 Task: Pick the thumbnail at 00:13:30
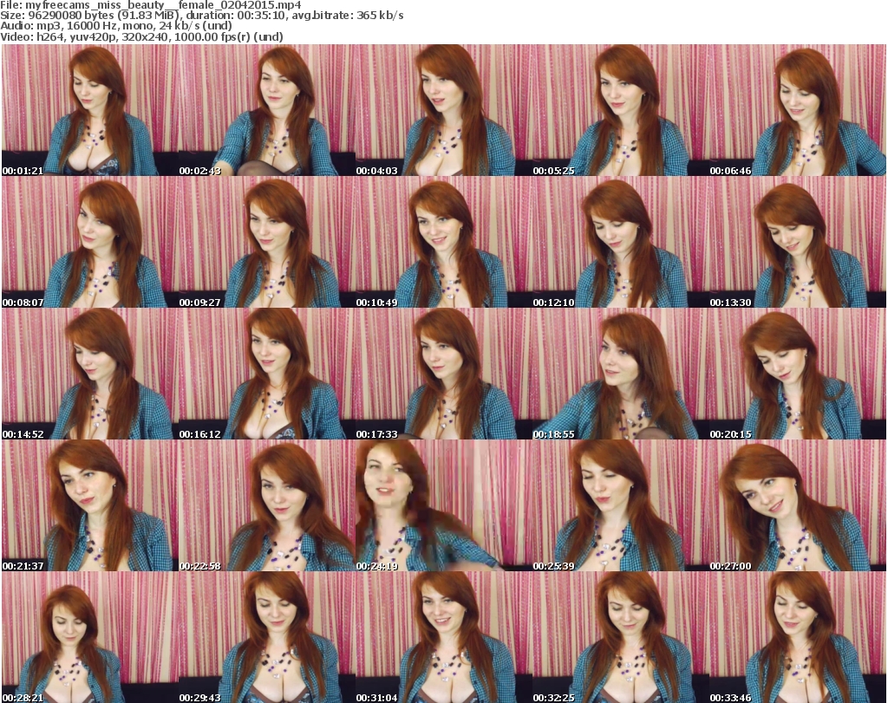(x=798, y=242)
